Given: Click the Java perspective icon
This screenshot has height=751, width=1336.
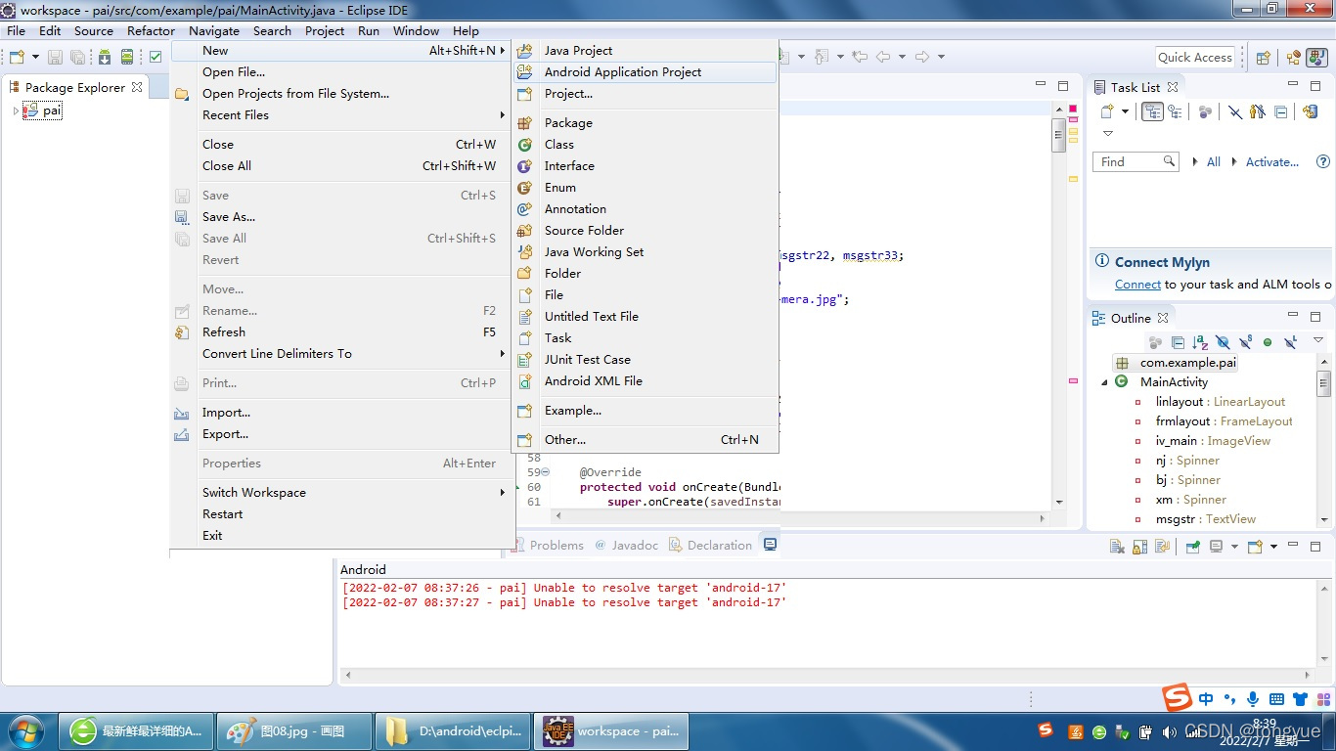Looking at the screenshot, I should pyautogui.click(x=1316, y=58).
